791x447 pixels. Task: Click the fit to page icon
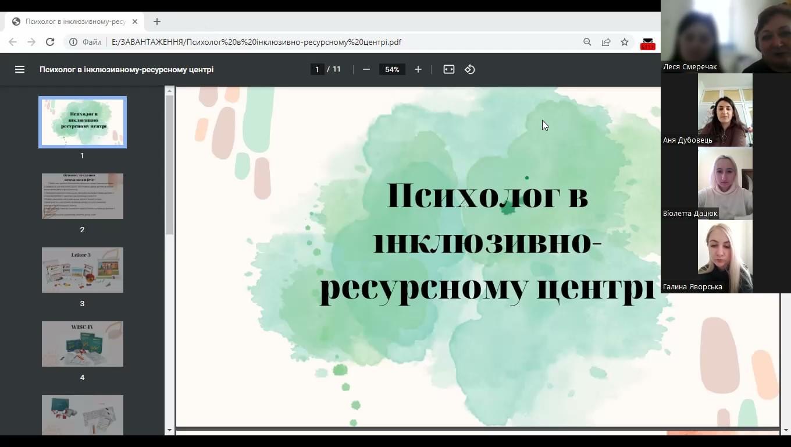pos(448,69)
